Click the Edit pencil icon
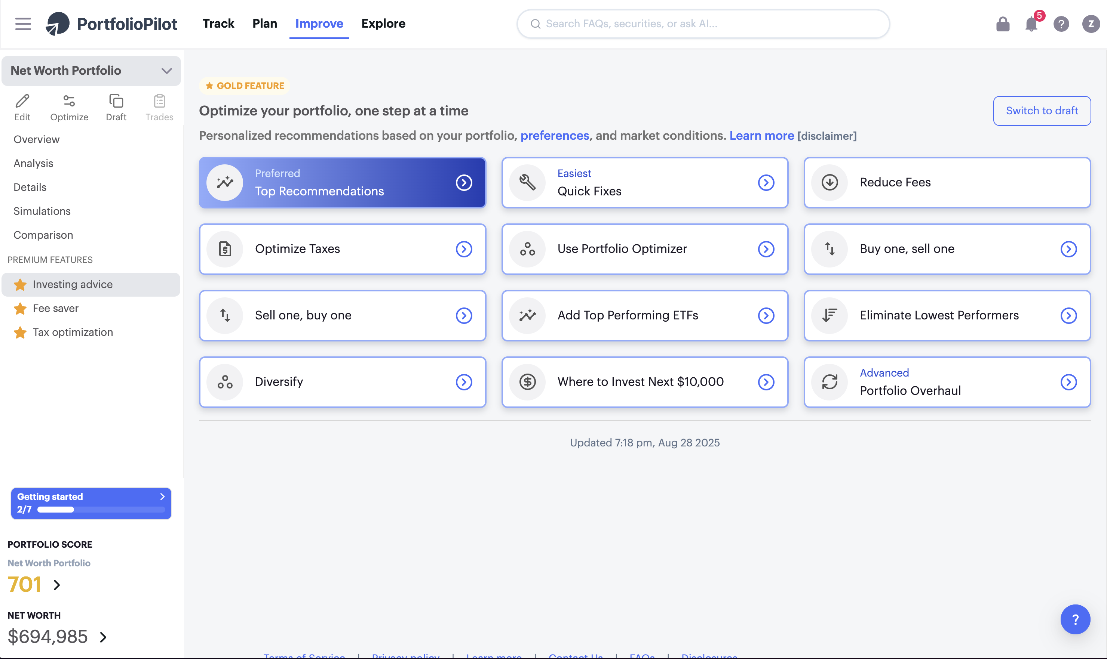The width and height of the screenshot is (1107, 659). 22,101
